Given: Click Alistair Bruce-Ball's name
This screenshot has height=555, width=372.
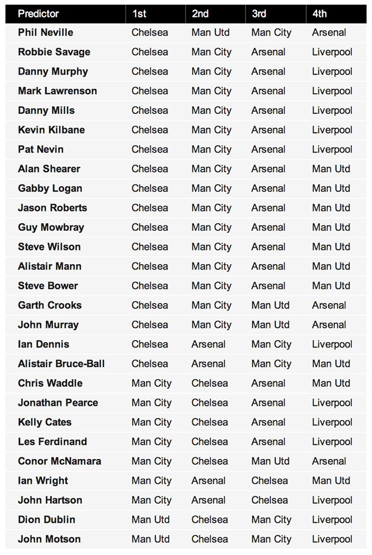Looking at the screenshot, I should (x=61, y=364).
